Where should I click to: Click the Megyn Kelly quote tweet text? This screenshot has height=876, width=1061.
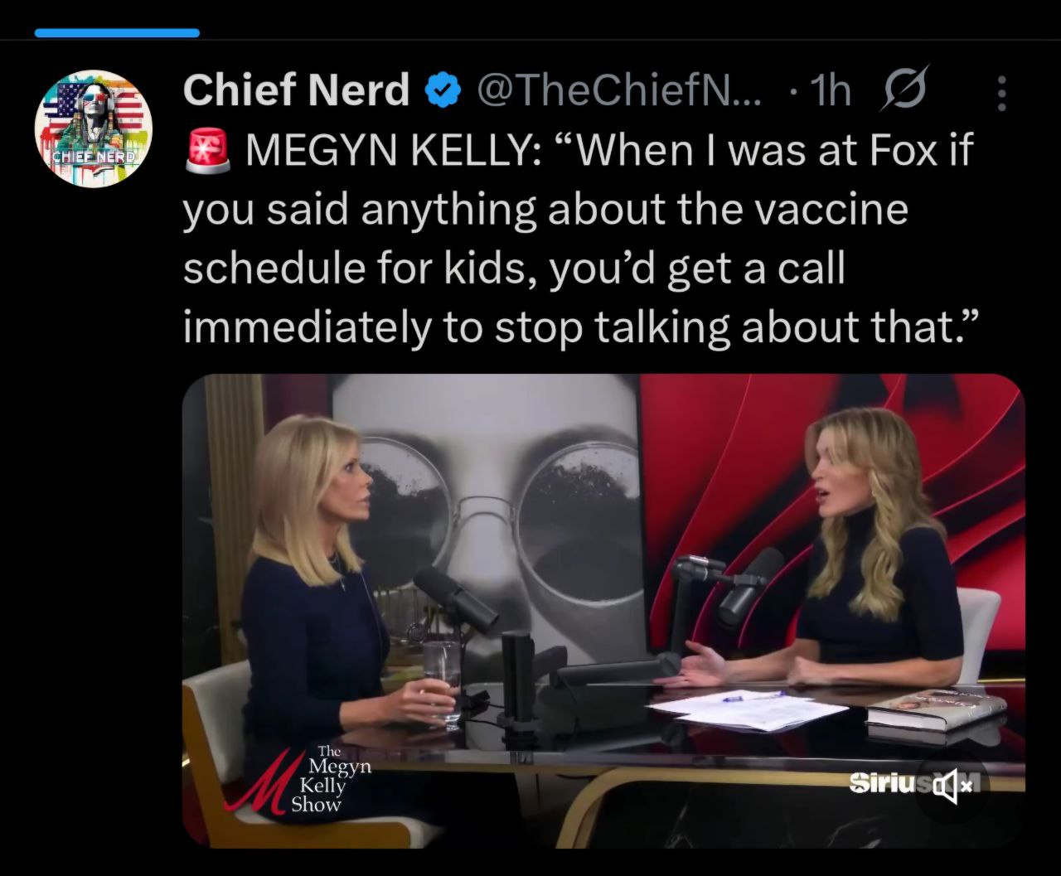tap(580, 240)
